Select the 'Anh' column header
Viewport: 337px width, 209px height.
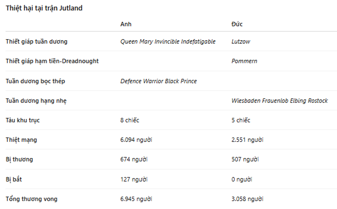point(126,24)
